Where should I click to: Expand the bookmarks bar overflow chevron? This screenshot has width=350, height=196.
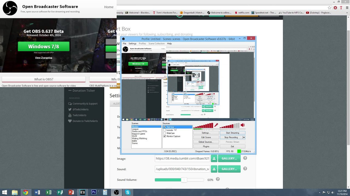[347, 13]
